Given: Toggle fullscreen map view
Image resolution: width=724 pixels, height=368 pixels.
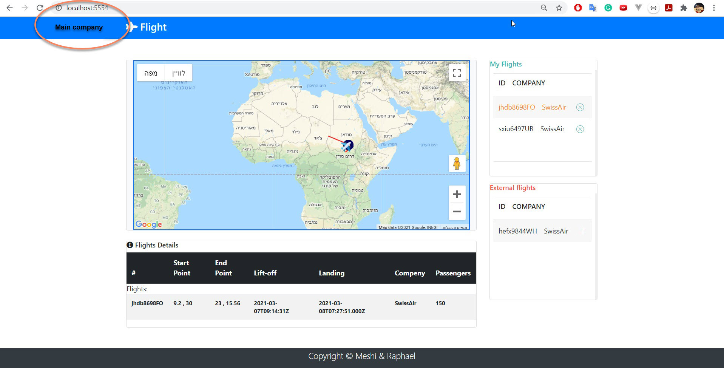Looking at the screenshot, I should pyautogui.click(x=457, y=73).
